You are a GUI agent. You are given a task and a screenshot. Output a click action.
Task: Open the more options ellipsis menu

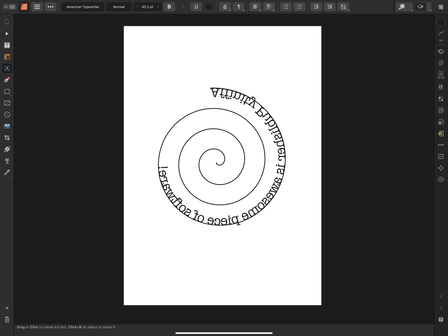tap(50, 7)
